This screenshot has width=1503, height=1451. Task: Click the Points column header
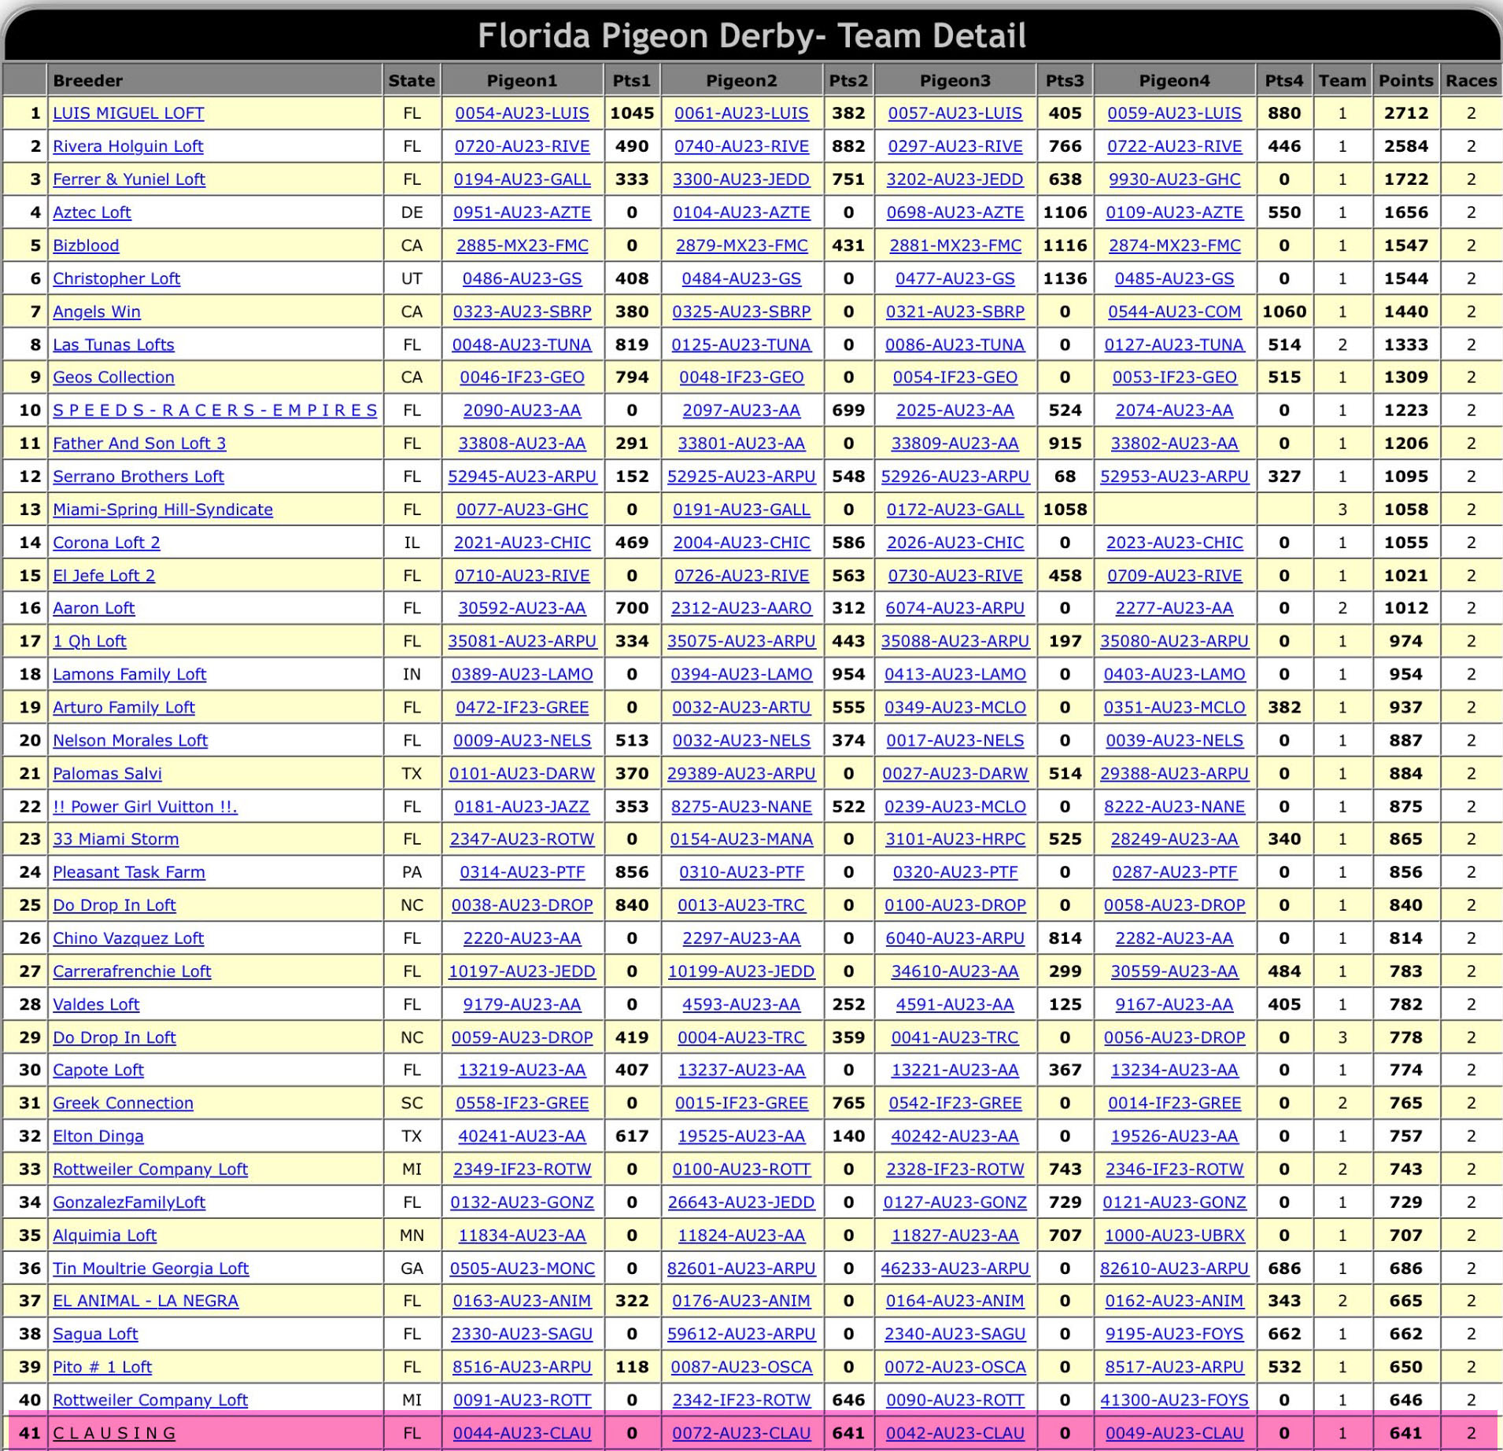coord(1405,80)
